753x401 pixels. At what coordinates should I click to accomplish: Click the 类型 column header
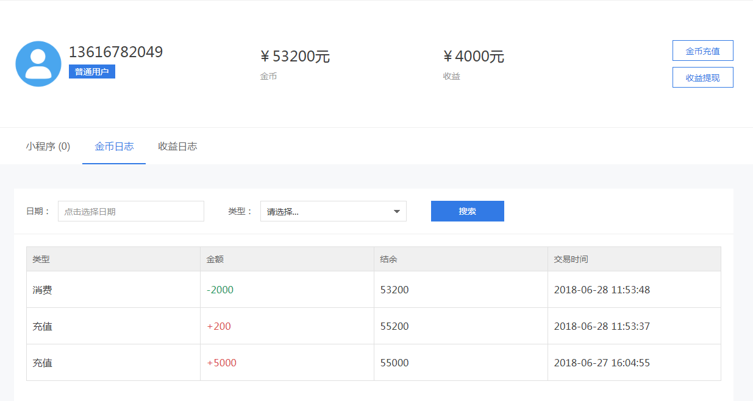pos(41,259)
